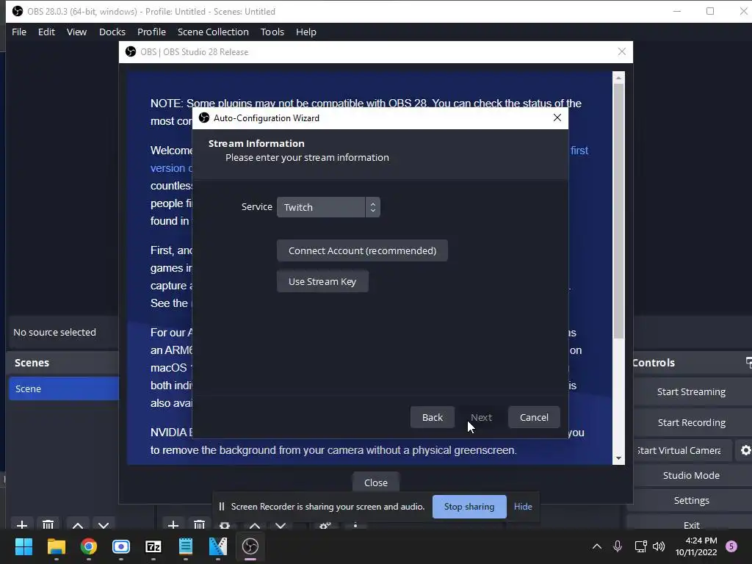Viewport: 752px width, 564px height.
Task: Click the Next button in the wizard
Action: coord(481,417)
